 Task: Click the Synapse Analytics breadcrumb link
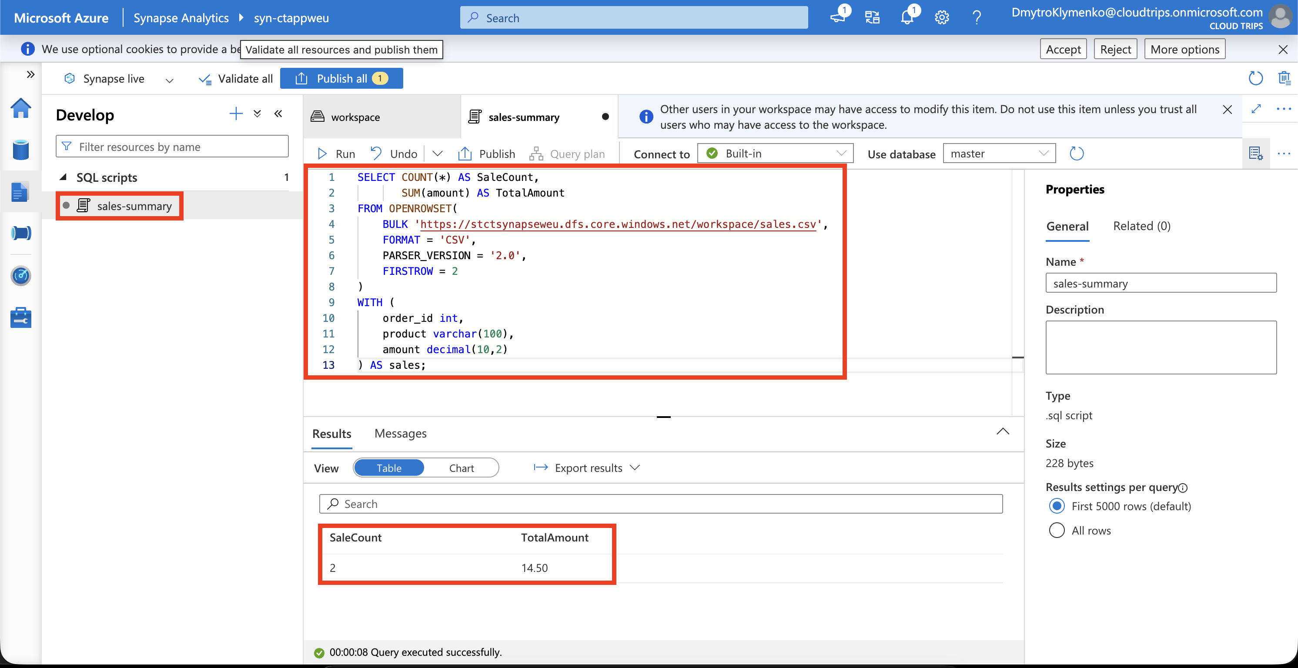181,18
